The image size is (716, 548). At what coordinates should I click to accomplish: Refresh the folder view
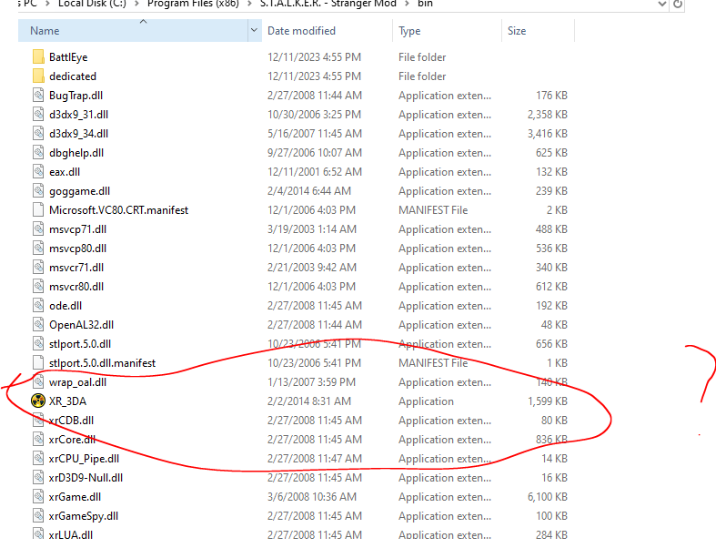point(678,5)
